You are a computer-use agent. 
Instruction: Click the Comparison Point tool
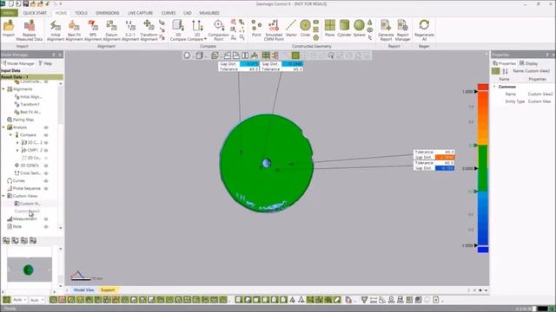point(218,30)
